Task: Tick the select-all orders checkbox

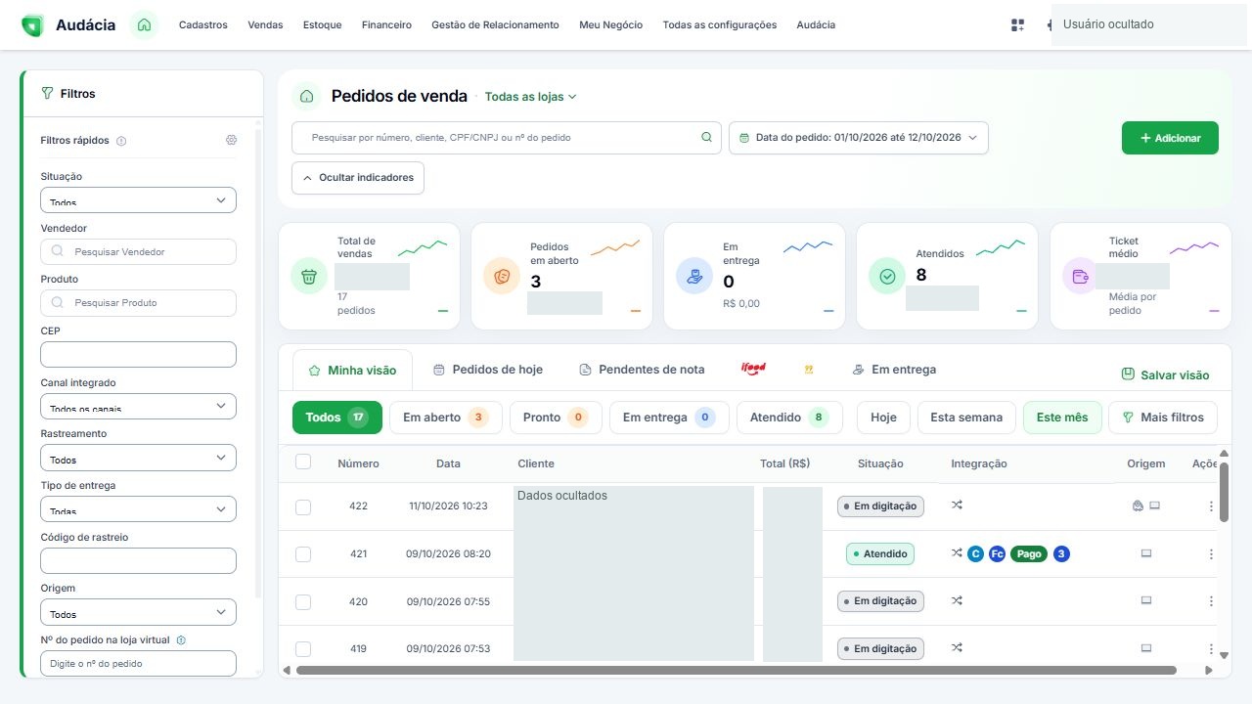Action: click(x=303, y=462)
